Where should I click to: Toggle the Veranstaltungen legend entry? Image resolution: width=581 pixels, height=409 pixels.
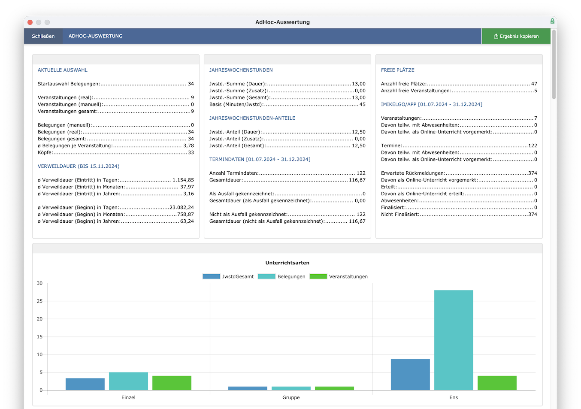coord(339,276)
